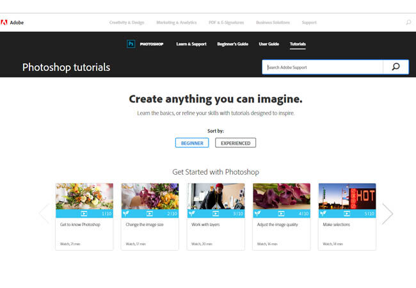Click 'Photoshop tutorials' page title
Viewport: 416px width, 288px height.
pyautogui.click(x=66, y=67)
